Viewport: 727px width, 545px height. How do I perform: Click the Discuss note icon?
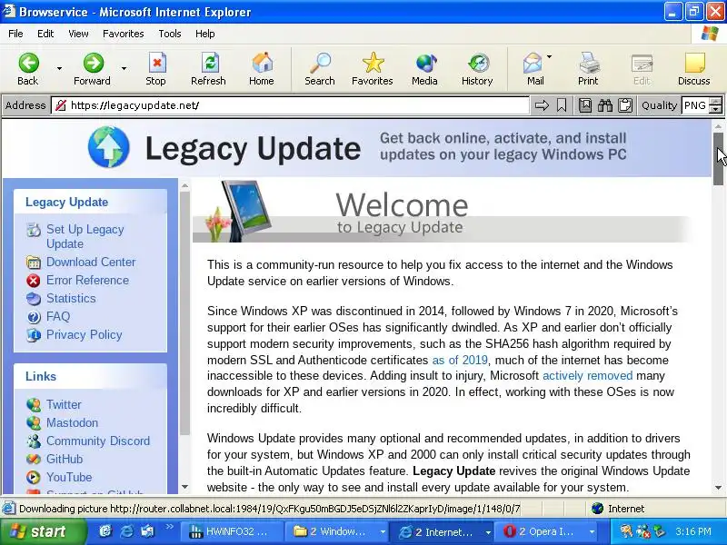click(694, 63)
